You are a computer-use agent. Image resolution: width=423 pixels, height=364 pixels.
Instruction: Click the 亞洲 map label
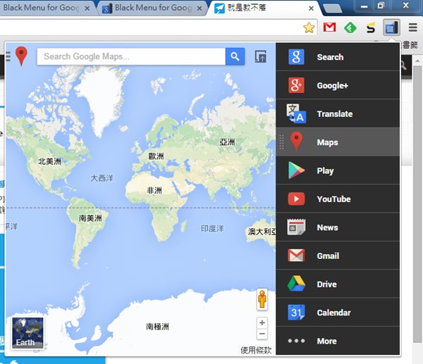[227, 142]
